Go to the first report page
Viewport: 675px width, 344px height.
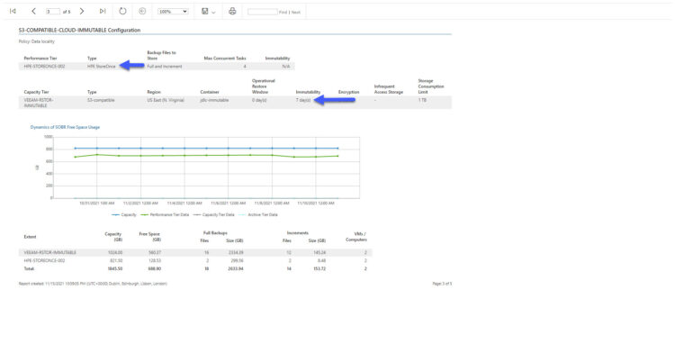(x=13, y=11)
